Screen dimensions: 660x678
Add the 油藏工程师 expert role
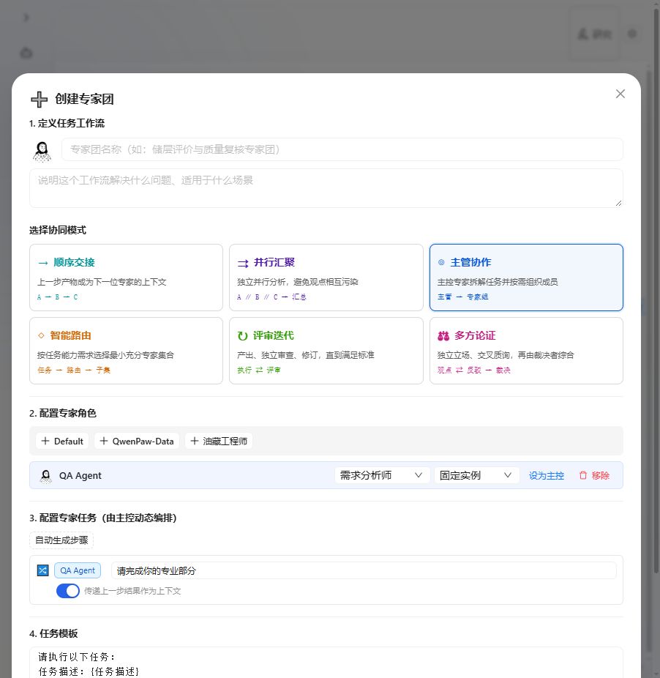coord(219,441)
